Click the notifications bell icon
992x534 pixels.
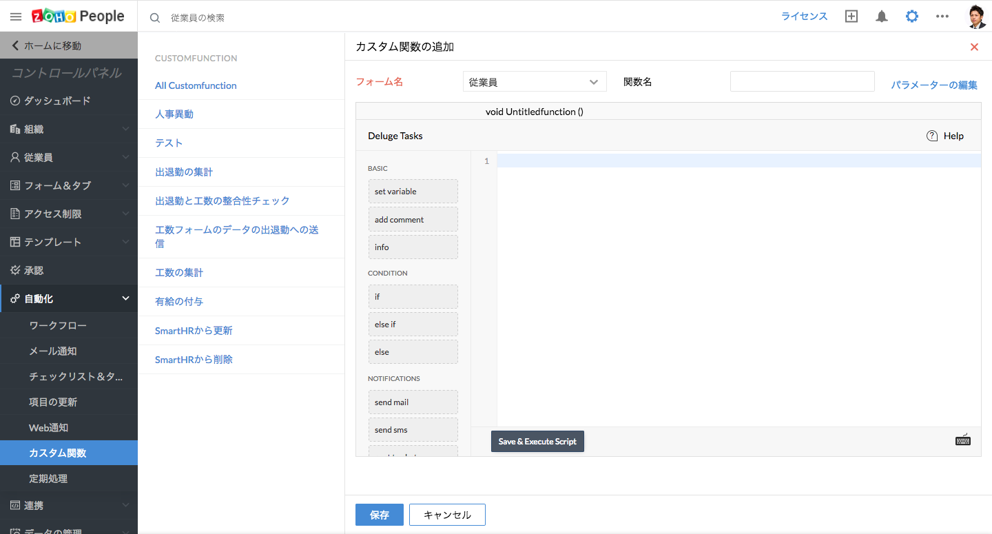(x=881, y=17)
